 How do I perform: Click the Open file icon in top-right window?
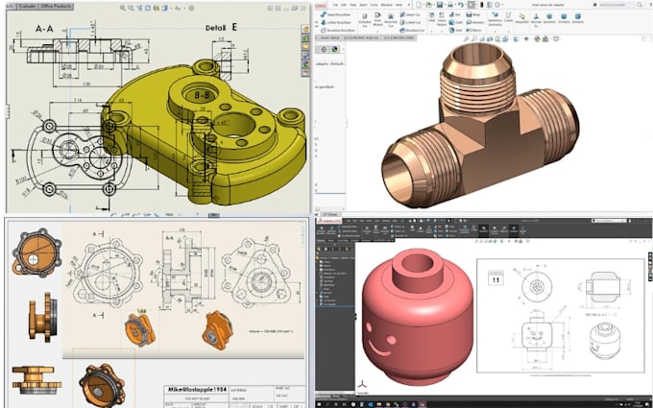point(429,5)
